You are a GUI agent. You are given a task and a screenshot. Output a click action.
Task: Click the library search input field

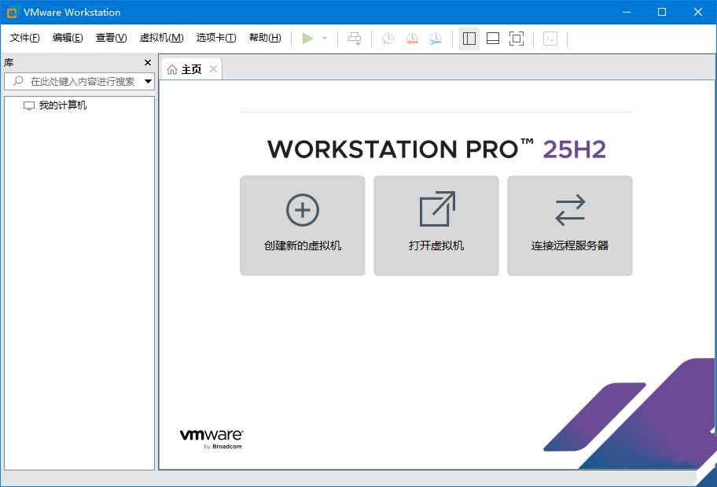pyautogui.click(x=79, y=80)
